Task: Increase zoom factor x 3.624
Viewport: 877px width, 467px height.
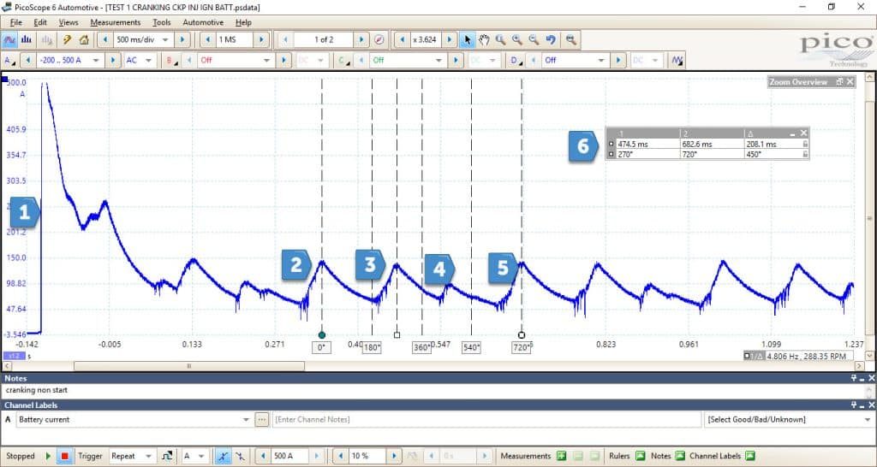Action: [x=449, y=39]
